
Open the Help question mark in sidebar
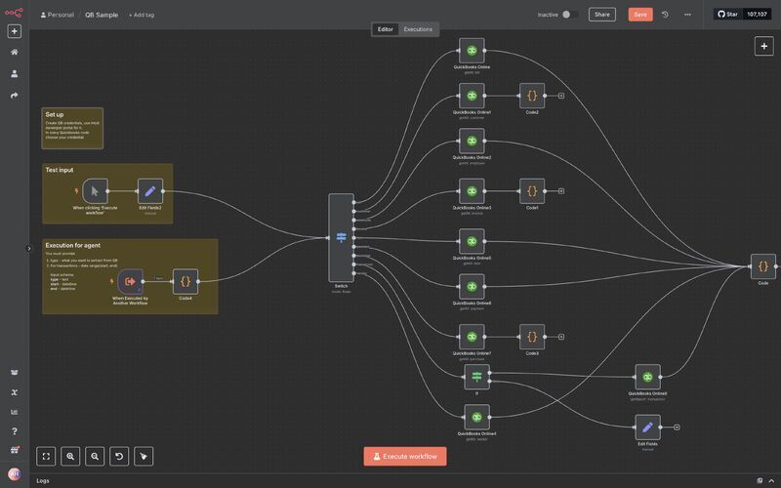click(x=15, y=431)
